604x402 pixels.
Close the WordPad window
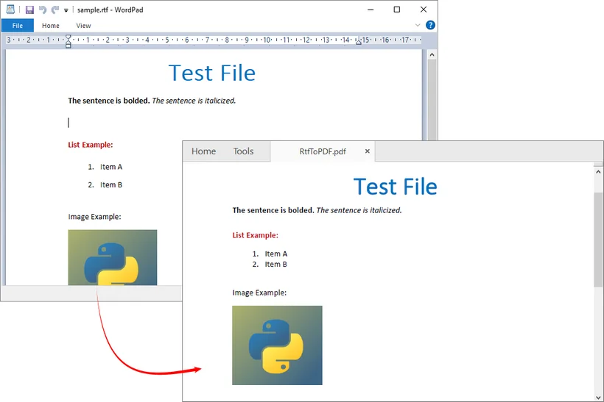424,10
